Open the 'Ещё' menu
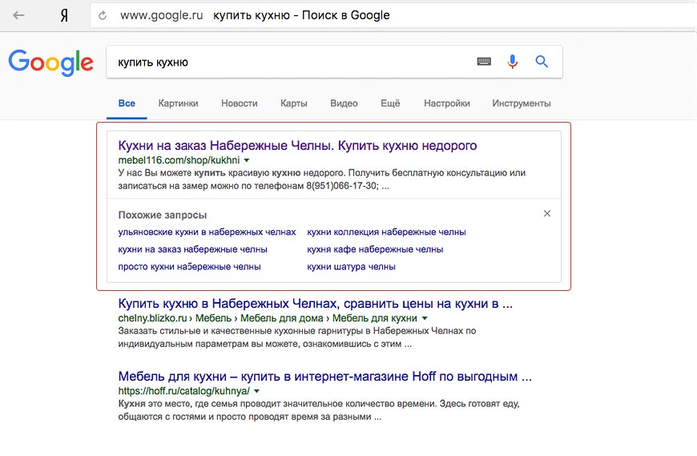This screenshot has width=697, height=456. (x=390, y=103)
